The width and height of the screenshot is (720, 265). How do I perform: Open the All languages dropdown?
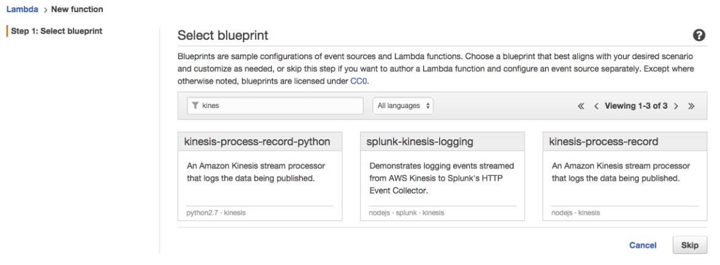pyautogui.click(x=402, y=106)
